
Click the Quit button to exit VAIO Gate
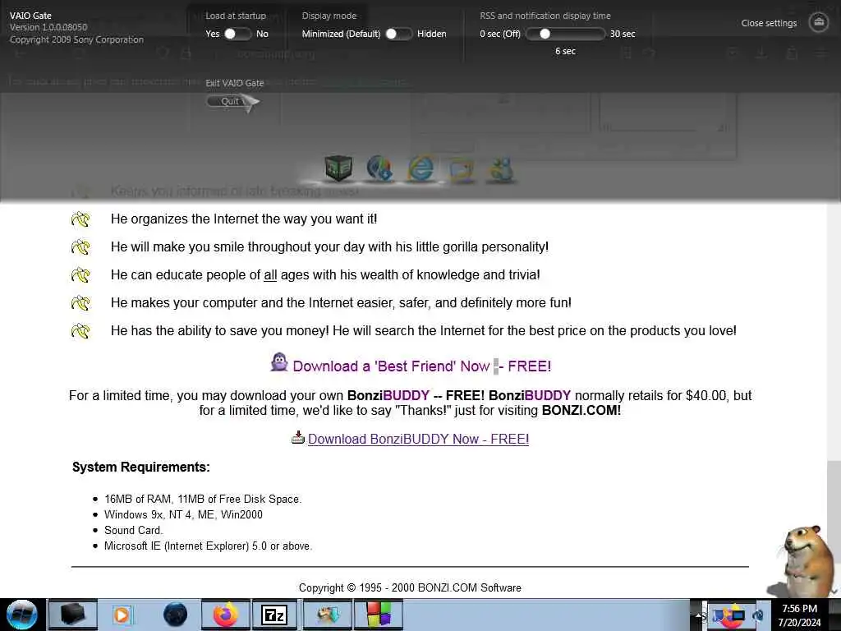click(x=230, y=101)
